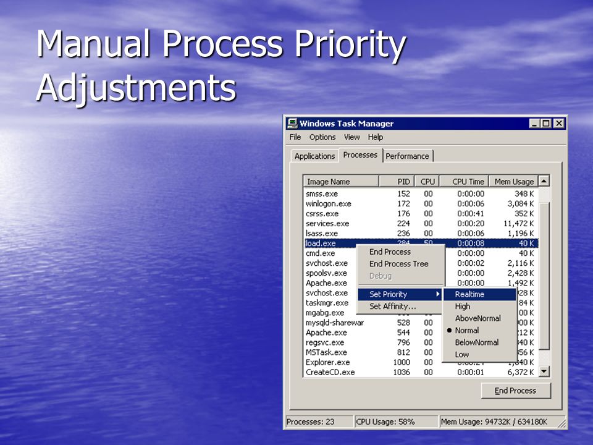Viewport: 593px width, 445px height.
Task: Switch to the Applications tab
Action: point(314,156)
